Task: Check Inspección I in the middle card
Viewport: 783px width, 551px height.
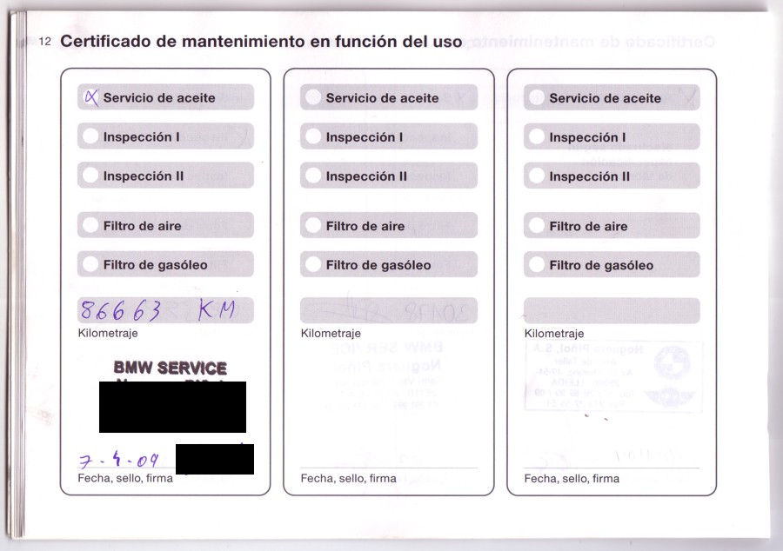Action: pos(313,136)
